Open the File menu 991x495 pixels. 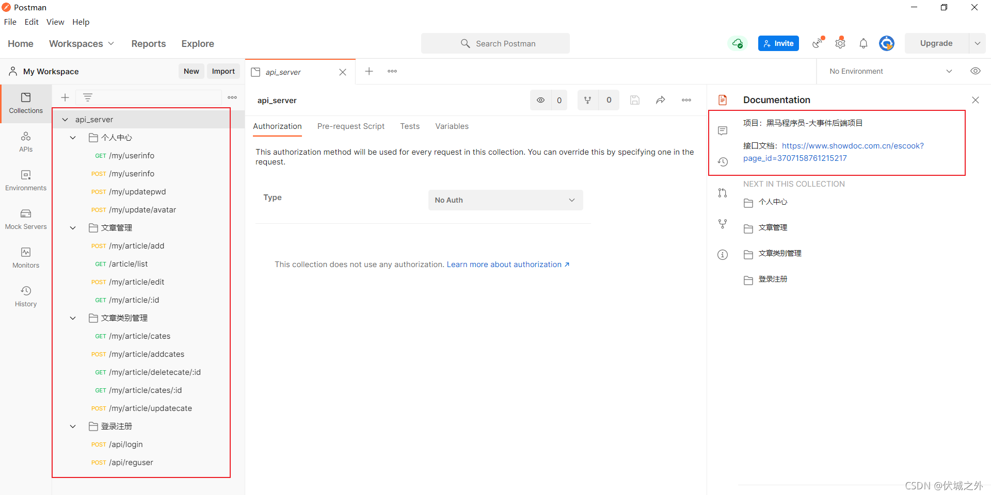[10, 22]
